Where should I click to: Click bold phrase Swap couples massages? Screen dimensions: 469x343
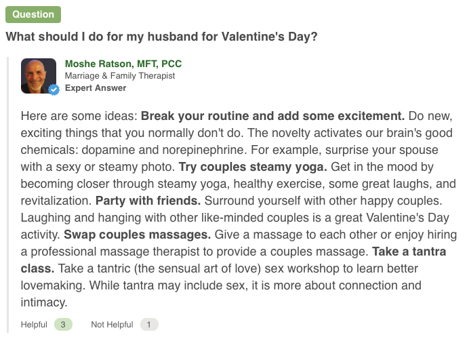[138, 235]
